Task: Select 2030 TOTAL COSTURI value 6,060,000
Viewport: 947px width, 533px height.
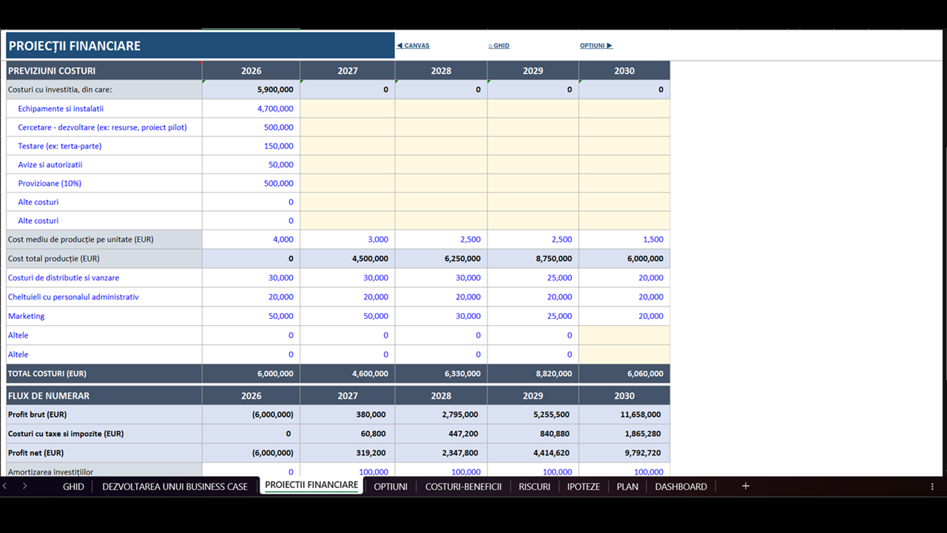Action: [624, 374]
